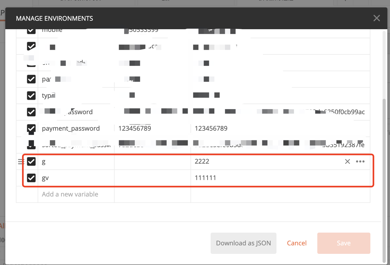Disable the gv variable checkbox
This screenshot has height=265, width=390.
pos(31,178)
